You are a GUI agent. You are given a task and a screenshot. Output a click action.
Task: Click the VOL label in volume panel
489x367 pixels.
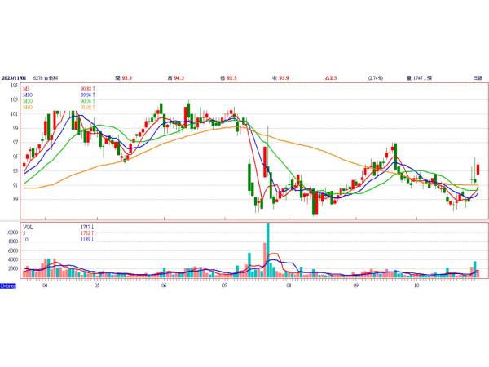(x=27, y=228)
